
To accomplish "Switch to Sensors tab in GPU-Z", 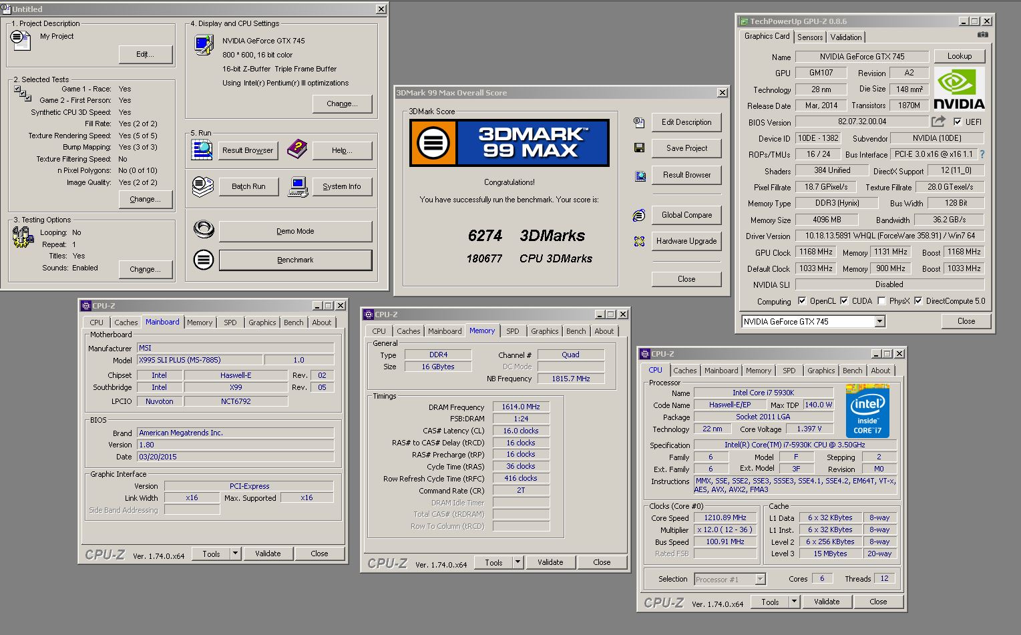I will pyautogui.click(x=810, y=37).
